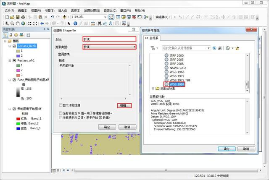Viewport: 269px width, 180px height.
Task: Select the XY 坐标系 tab
Action: tap(152, 38)
